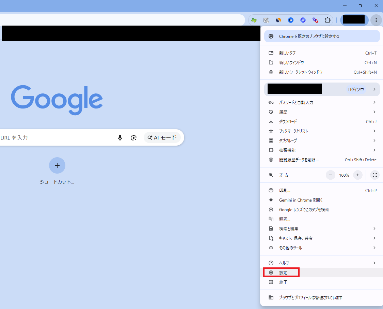
Task: Click the purple diamond extension icon
Action: click(303, 20)
